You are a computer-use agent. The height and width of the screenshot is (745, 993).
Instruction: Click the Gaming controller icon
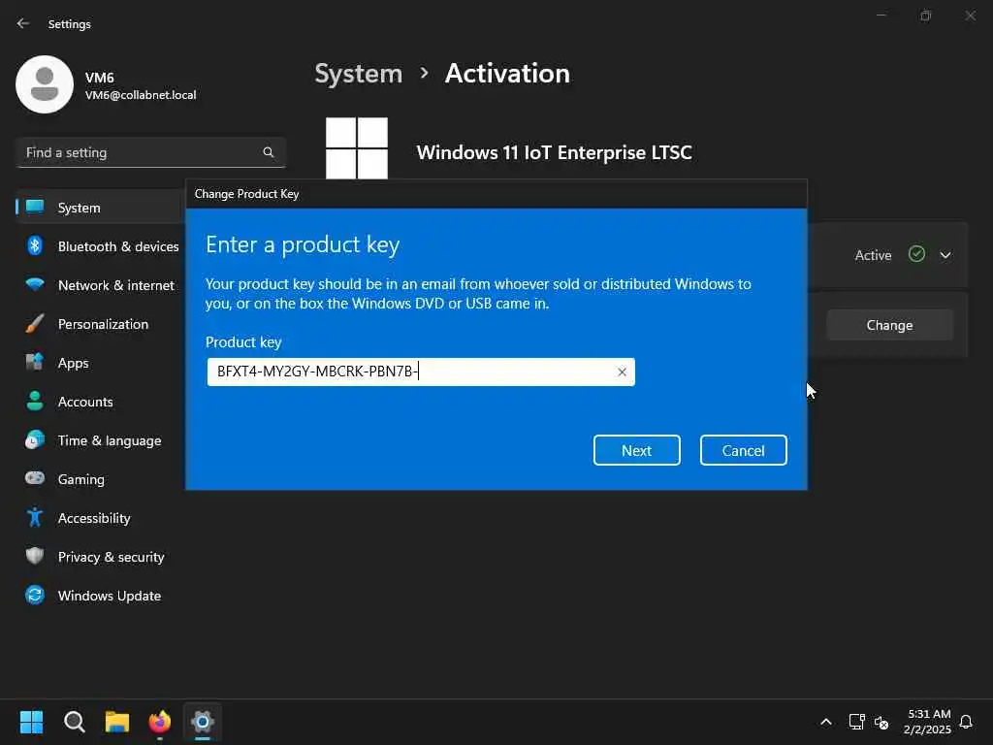(x=35, y=477)
